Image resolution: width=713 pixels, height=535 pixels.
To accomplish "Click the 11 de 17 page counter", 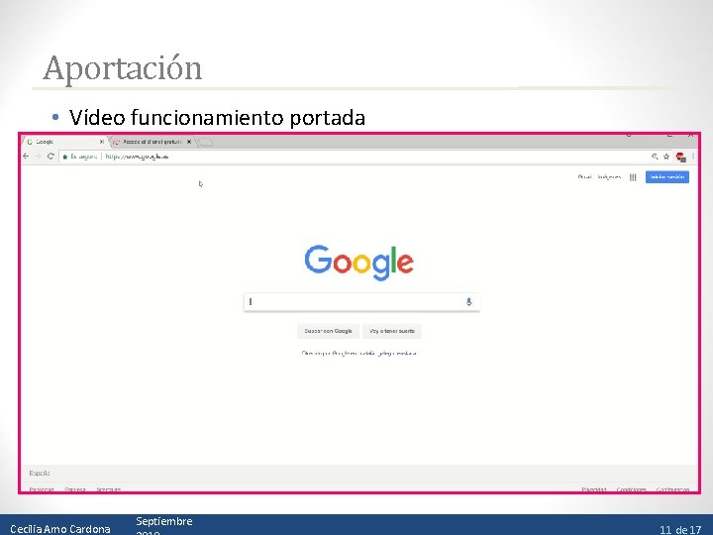I will click(680, 529).
